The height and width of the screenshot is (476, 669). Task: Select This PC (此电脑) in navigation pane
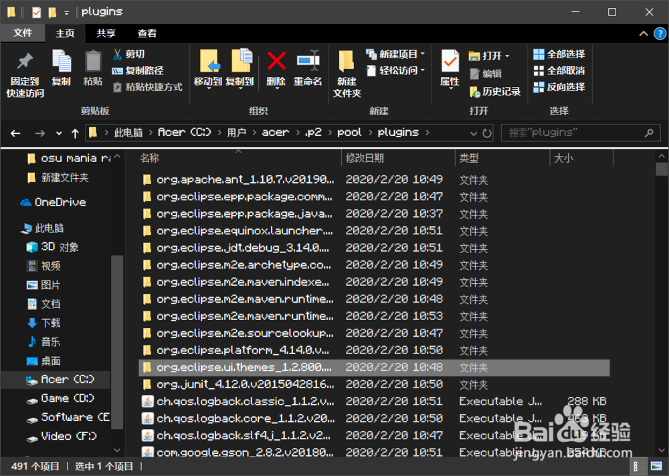tap(43, 228)
